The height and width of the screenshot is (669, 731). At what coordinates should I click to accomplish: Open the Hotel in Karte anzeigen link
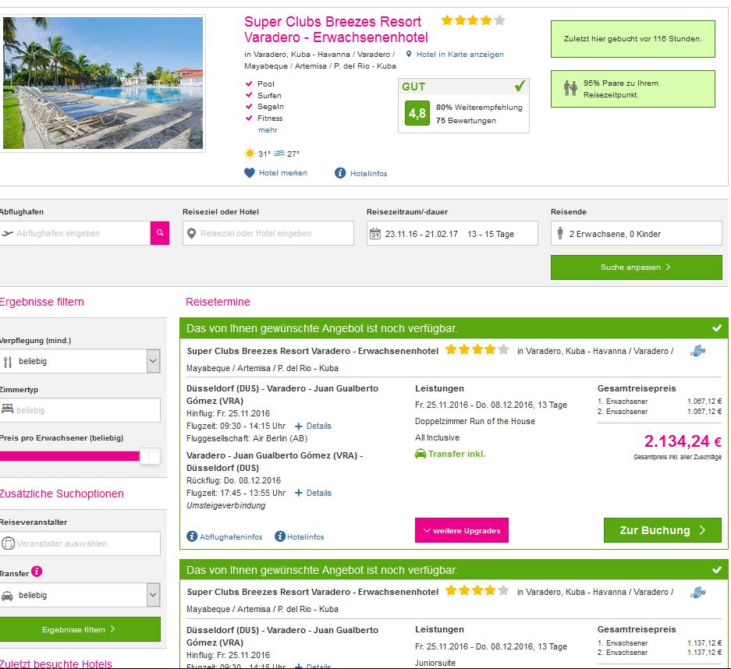[460, 54]
